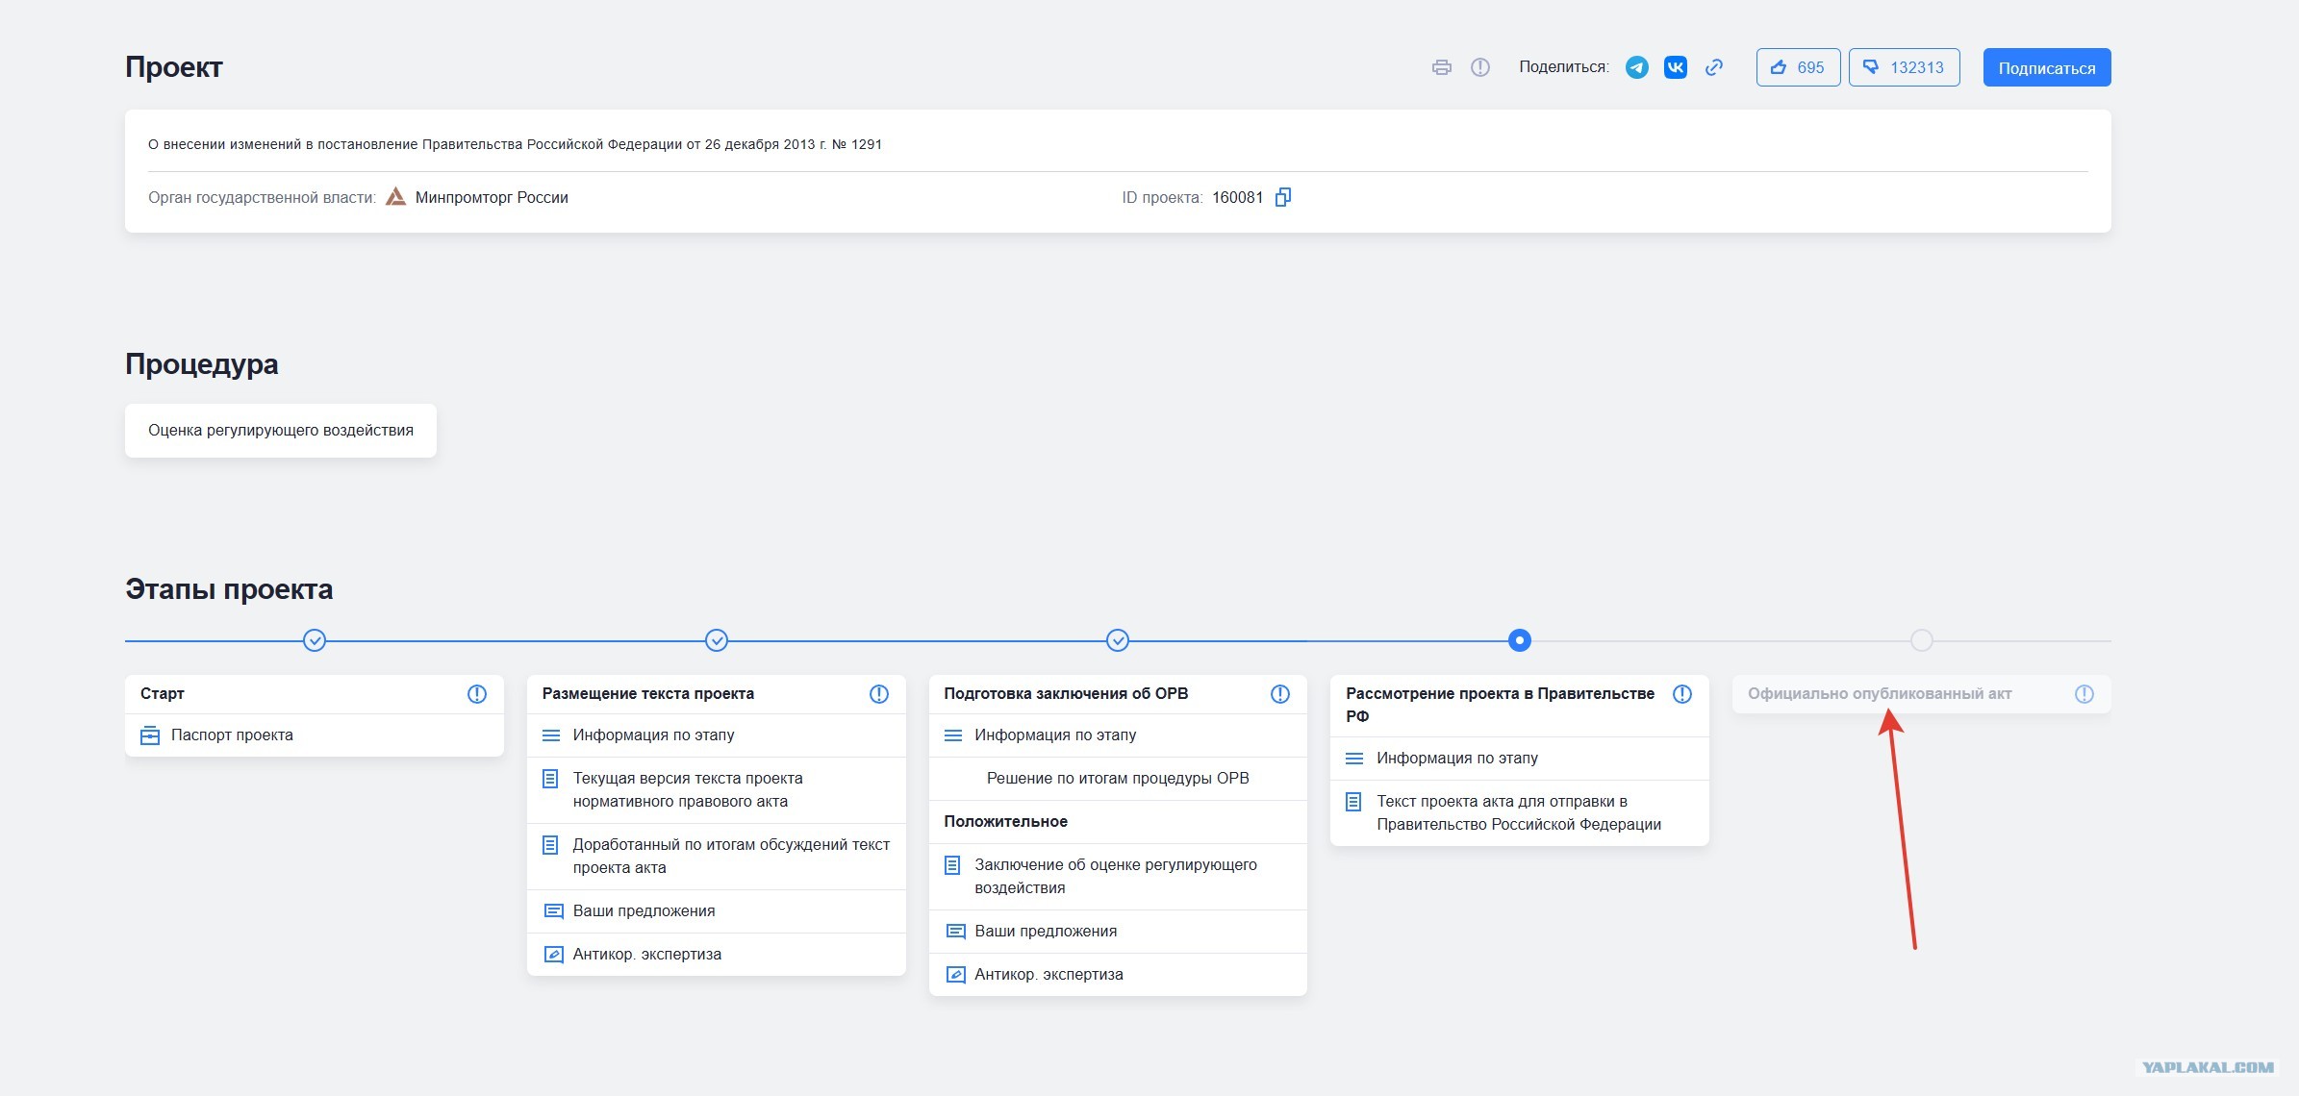Show info for Рассмотрение проекта в Правительстве РФ
This screenshot has height=1096, width=2299.
(x=1682, y=694)
